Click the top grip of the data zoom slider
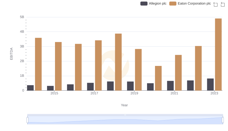The height and width of the screenshot is (131, 228). 125,115
